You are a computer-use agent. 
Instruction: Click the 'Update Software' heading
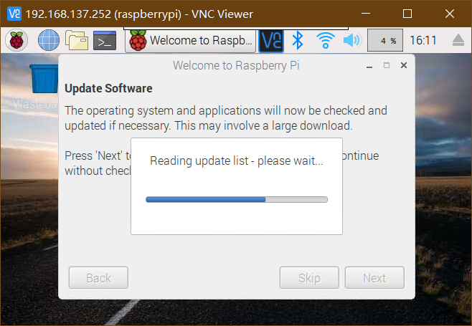pyautogui.click(x=108, y=88)
